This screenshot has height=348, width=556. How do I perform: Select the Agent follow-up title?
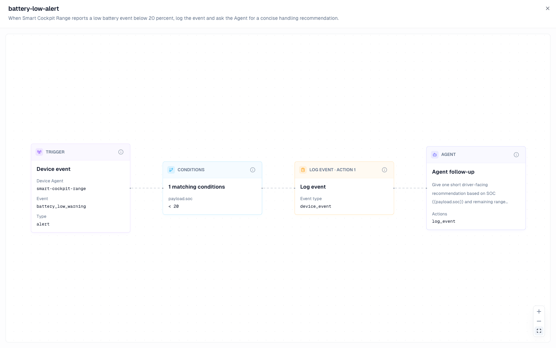(x=453, y=172)
